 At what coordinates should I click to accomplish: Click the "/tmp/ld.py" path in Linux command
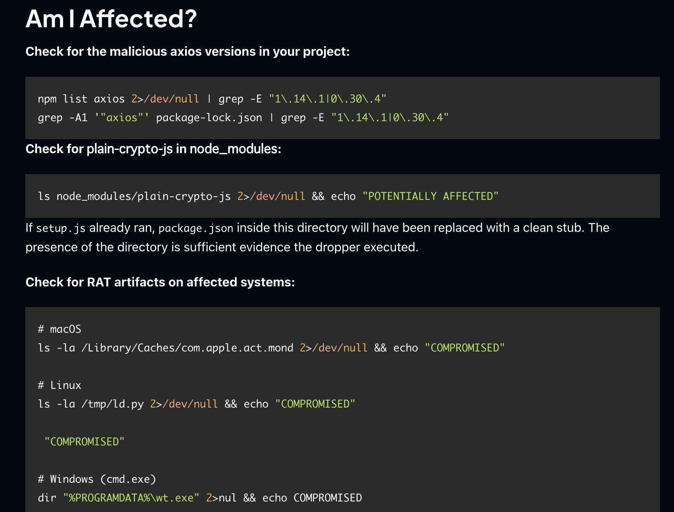(x=112, y=404)
